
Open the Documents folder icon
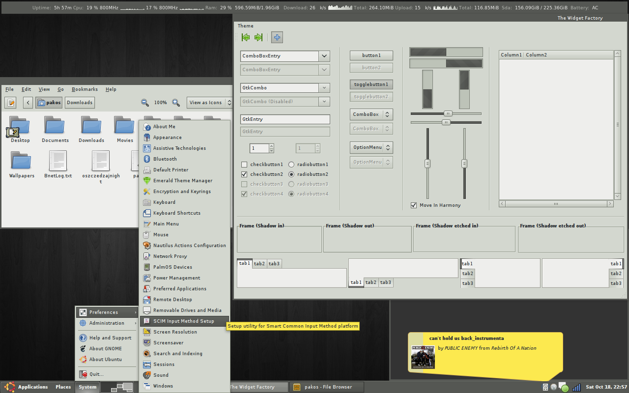(x=55, y=126)
